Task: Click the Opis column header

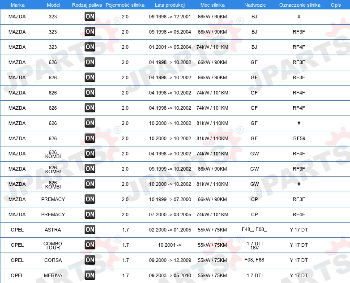Action: (x=336, y=5)
